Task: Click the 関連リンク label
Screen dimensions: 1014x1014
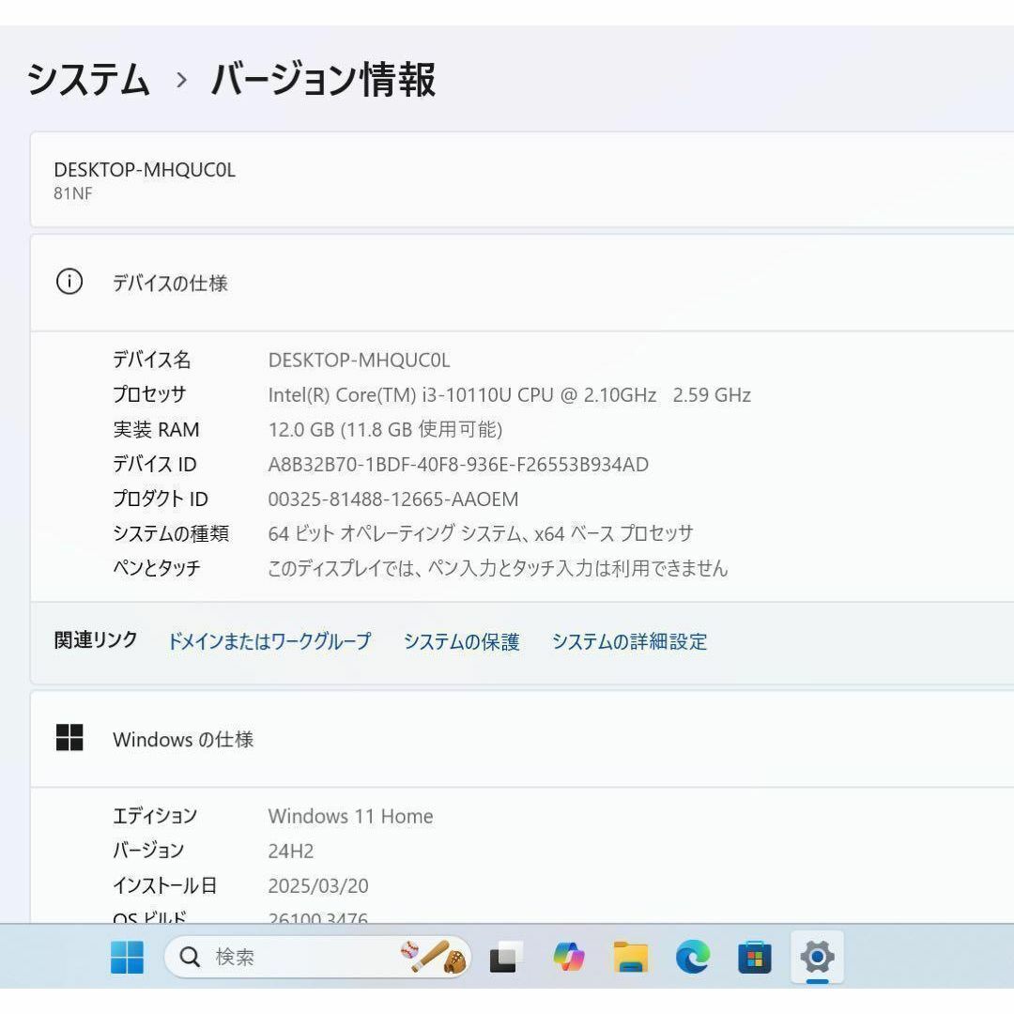Action: [96, 640]
